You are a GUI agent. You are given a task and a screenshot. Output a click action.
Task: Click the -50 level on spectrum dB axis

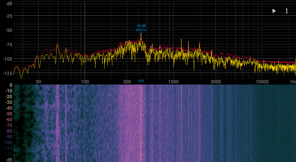(9, 30)
